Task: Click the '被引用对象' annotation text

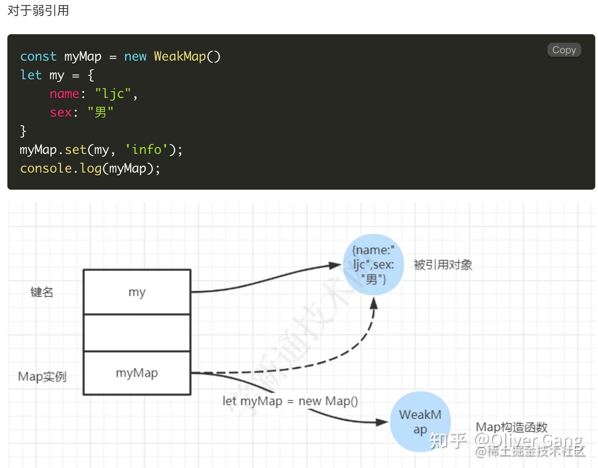Action: click(x=442, y=264)
